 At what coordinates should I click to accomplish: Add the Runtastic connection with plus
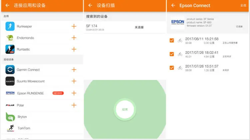[x=74, y=49]
